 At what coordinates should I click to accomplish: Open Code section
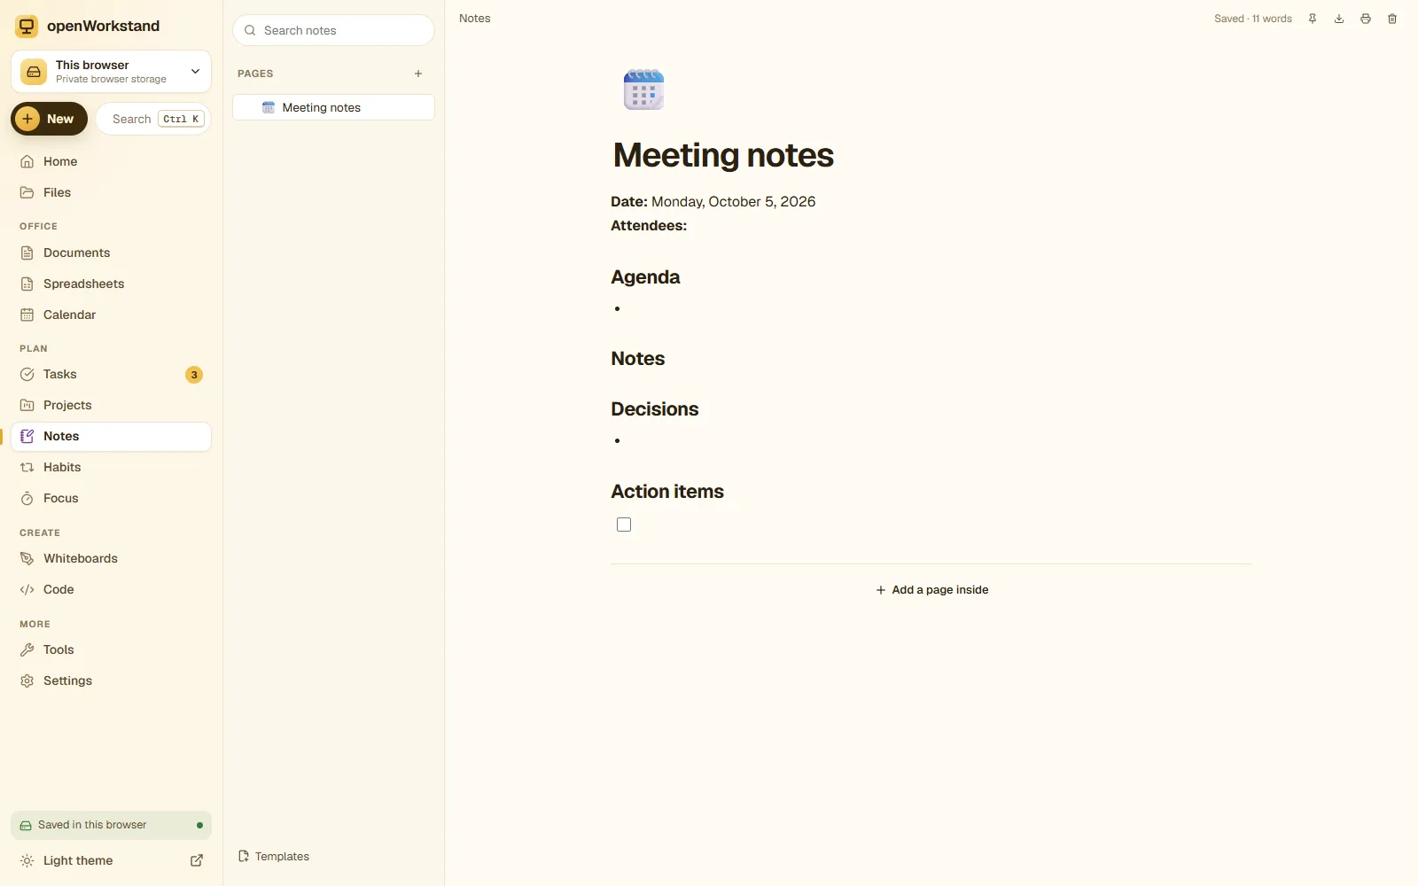(112, 589)
